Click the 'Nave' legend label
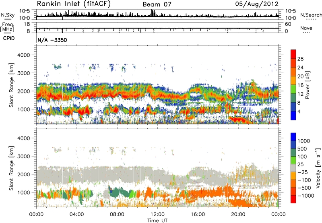The width and height of the screenshot is (322, 223). [x=306, y=28]
